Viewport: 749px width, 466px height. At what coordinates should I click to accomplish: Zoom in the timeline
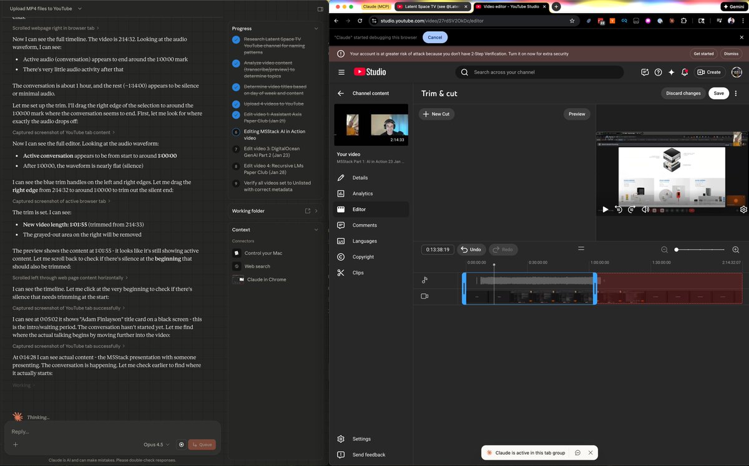[735, 250]
